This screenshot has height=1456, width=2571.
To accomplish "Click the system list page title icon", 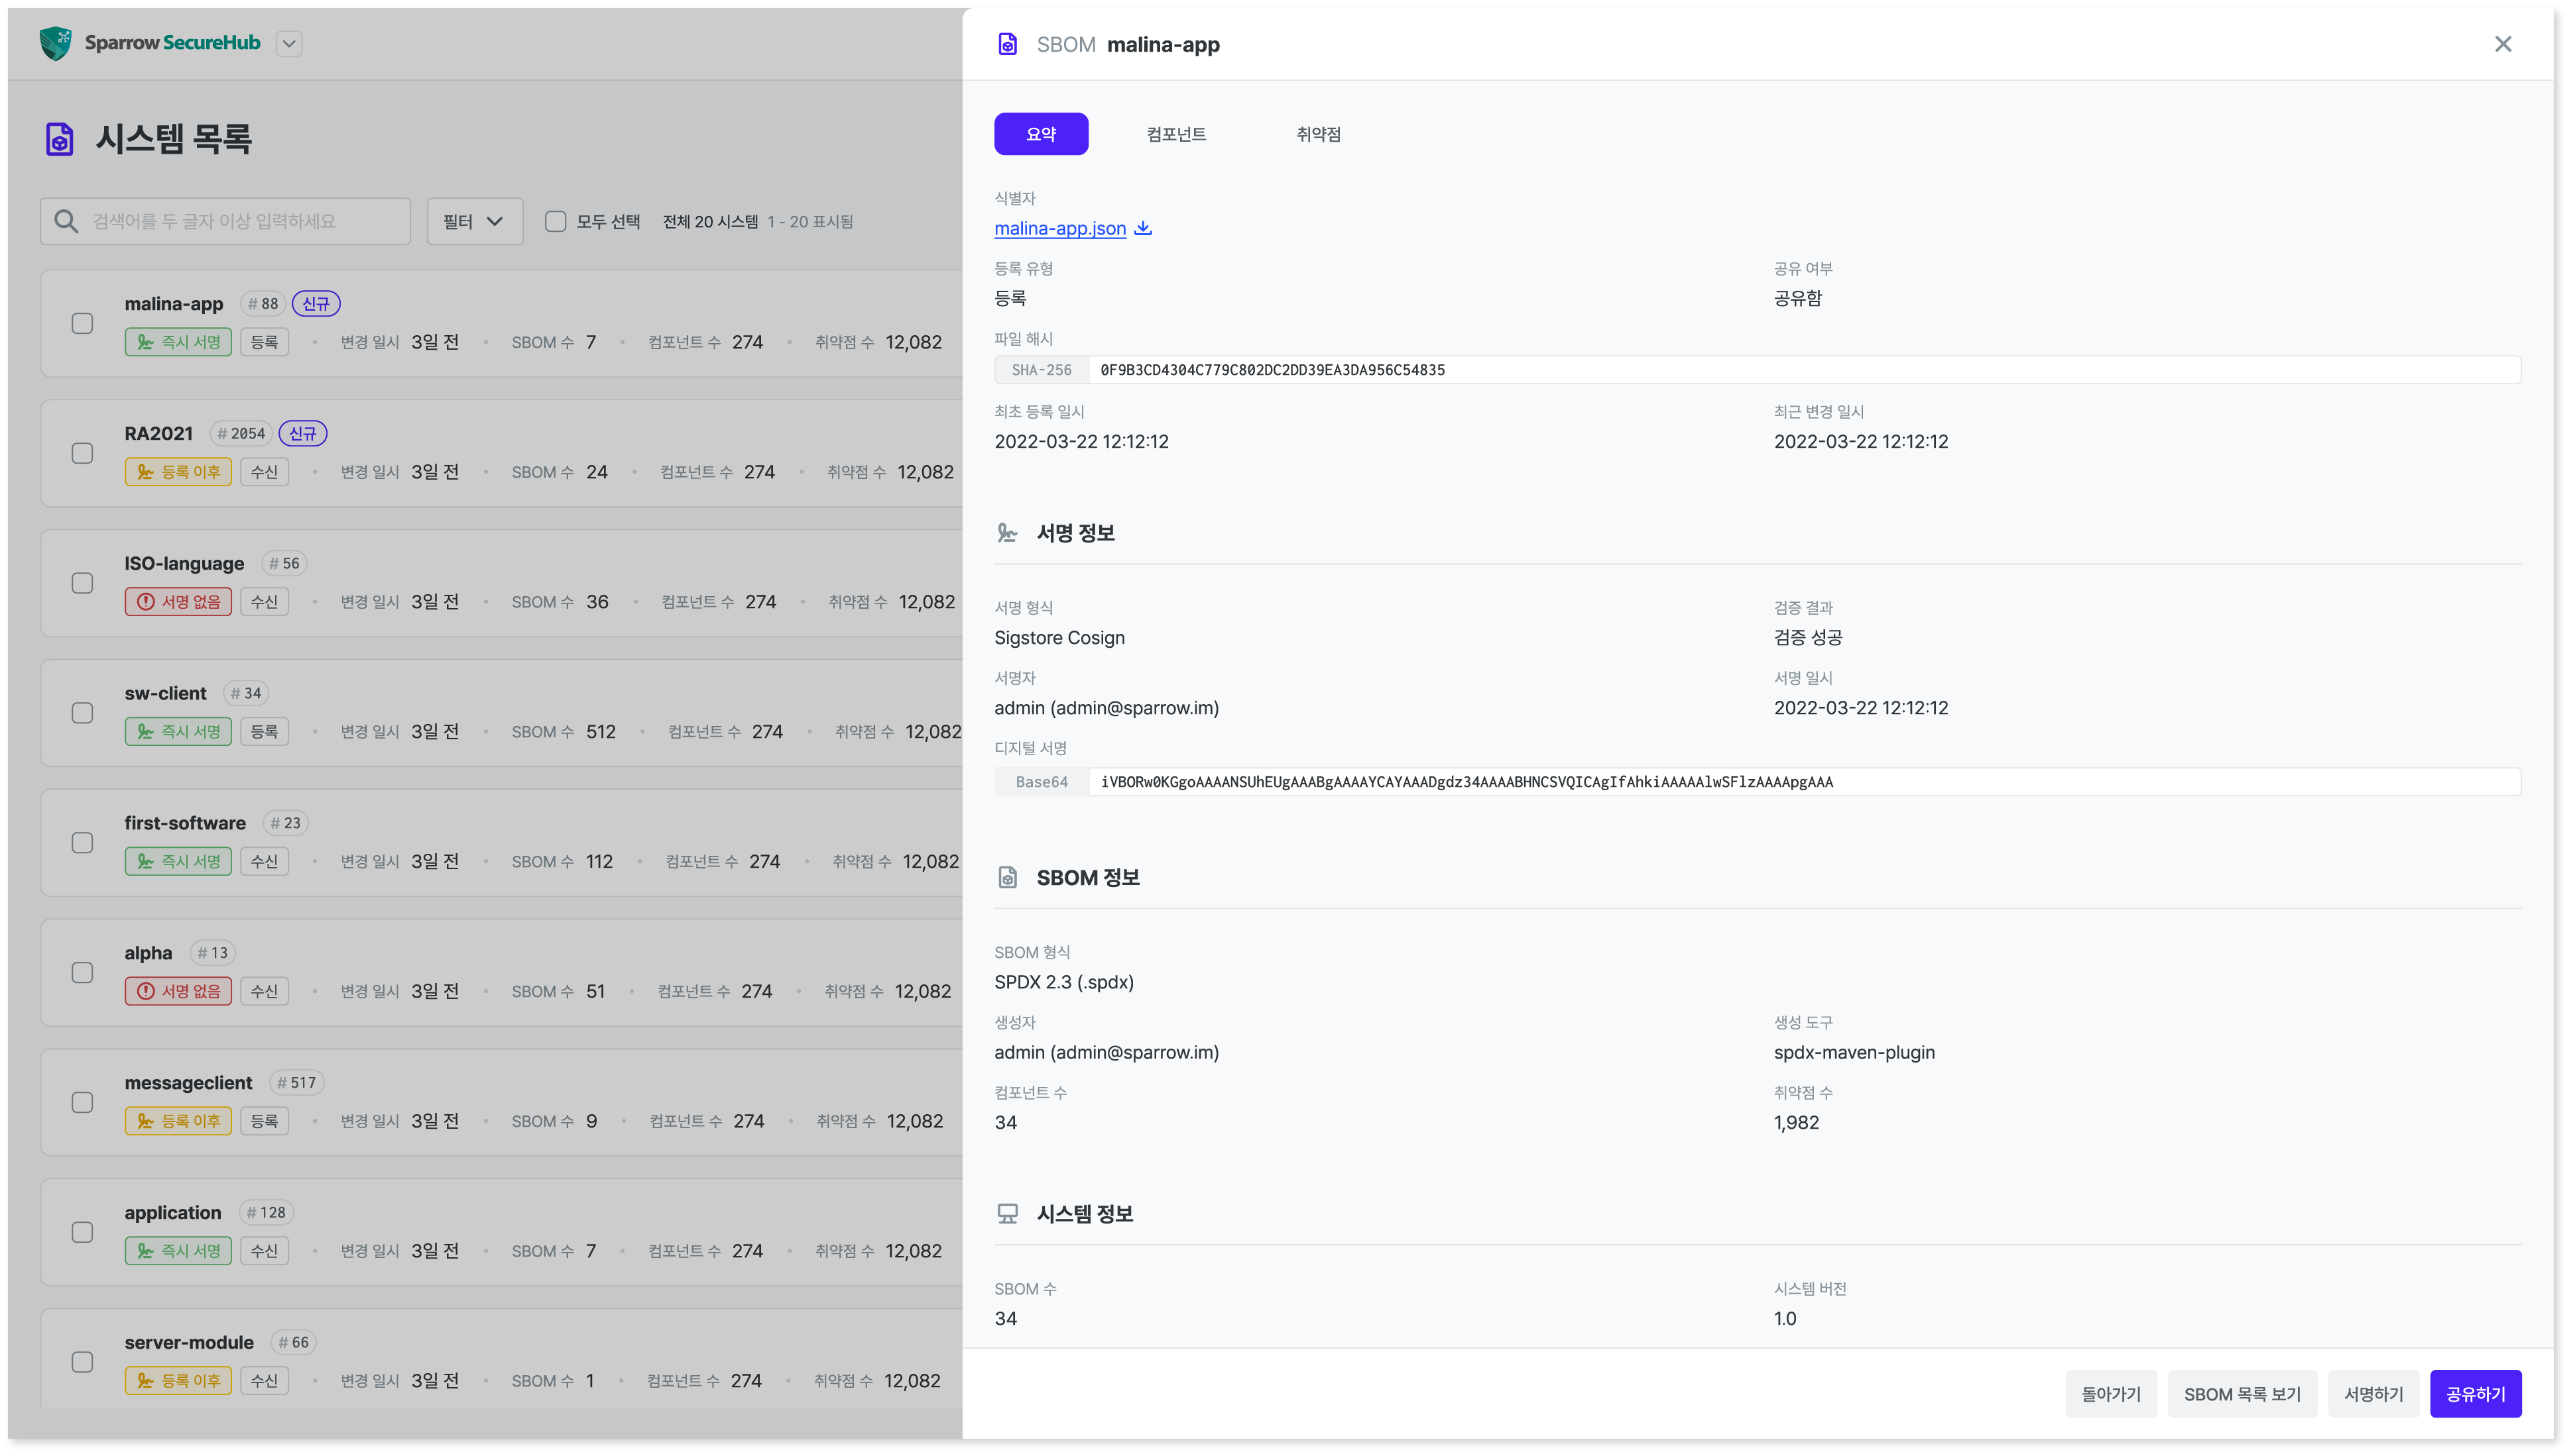I will pos(60,139).
